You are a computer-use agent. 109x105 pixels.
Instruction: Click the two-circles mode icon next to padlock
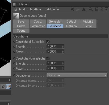click(x=102, y=9)
